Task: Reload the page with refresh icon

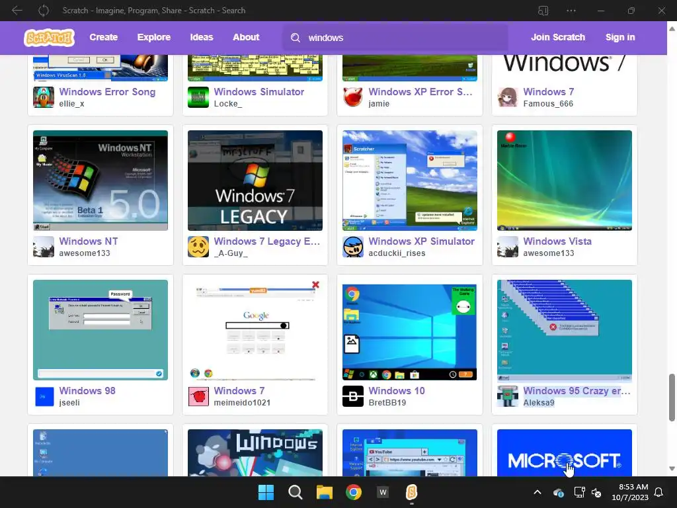Action: [44, 11]
